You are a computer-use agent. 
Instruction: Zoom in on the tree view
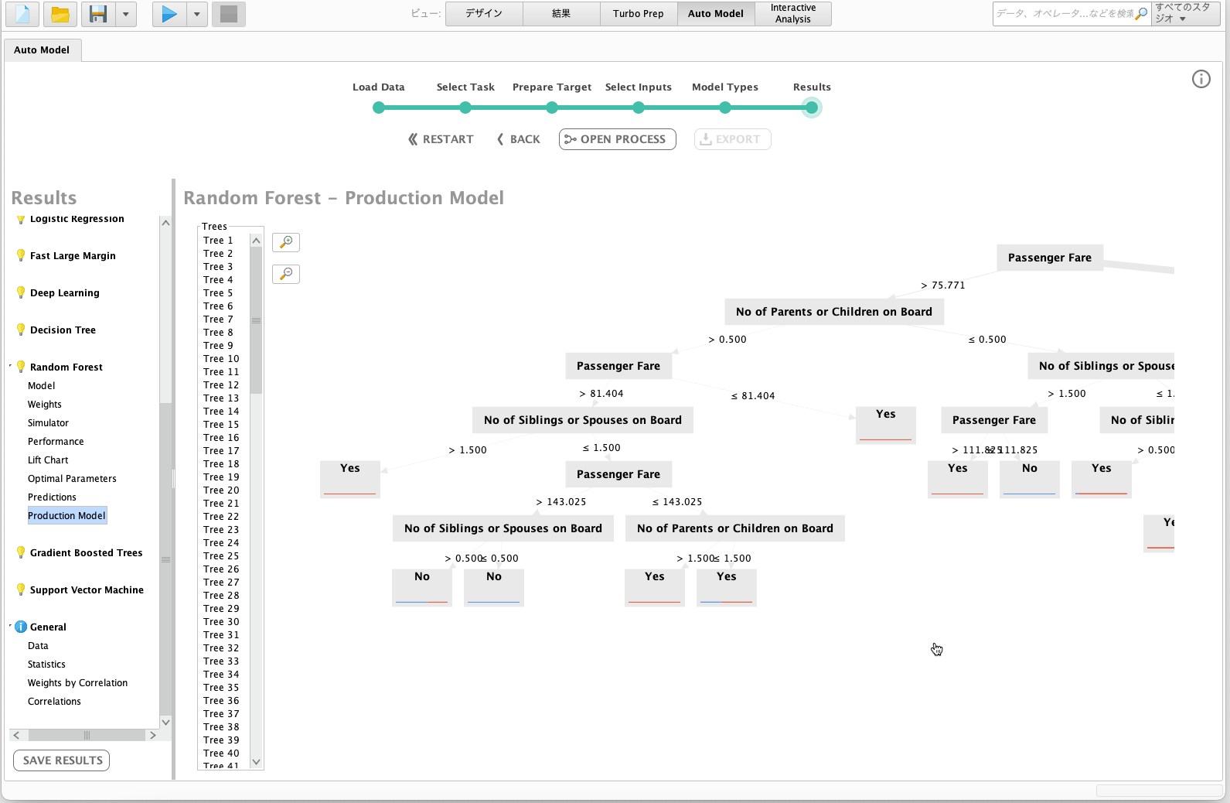coord(286,242)
